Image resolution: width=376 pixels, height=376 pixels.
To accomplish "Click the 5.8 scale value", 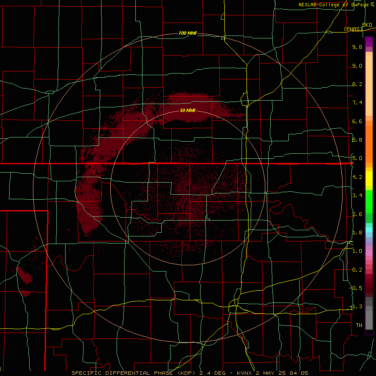I will coord(357,140).
